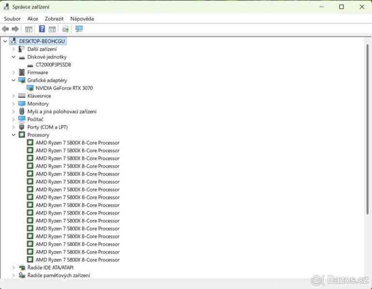Viewport: 372px width, 289px height.
Task: Expand the Monitory category
Action: pyautogui.click(x=14, y=104)
